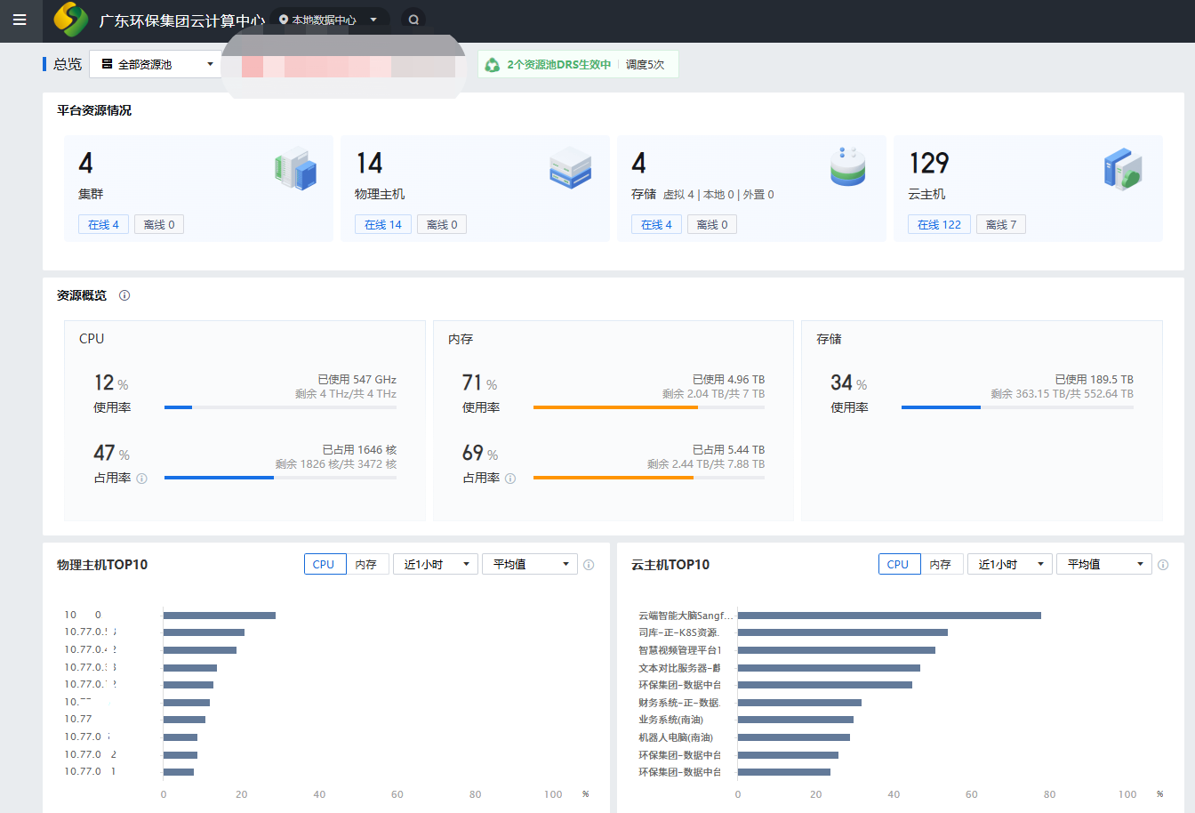
Task: Click the 云主机 servers icon in resource card
Action: click(x=1122, y=168)
